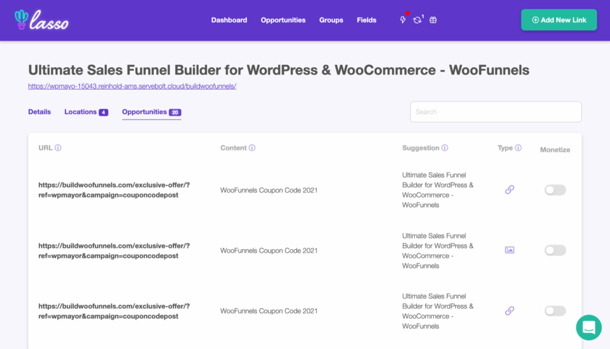
Task: Switch to the Details tab
Action: pyautogui.click(x=39, y=112)
